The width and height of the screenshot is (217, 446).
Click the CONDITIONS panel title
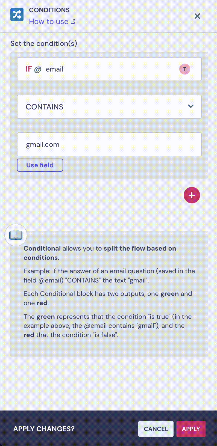[49, 10]
